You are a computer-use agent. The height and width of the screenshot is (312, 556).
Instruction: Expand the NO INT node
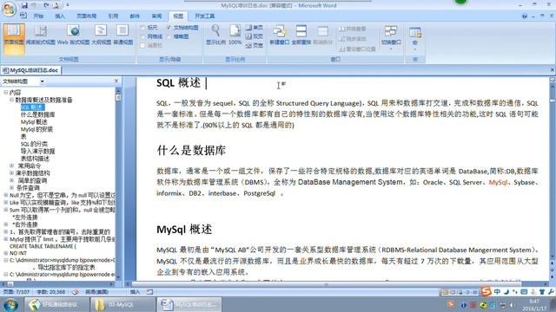(x=6, y=253)
